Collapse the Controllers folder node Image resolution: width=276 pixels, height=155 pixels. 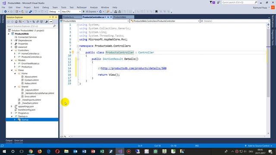click(12, 50)
